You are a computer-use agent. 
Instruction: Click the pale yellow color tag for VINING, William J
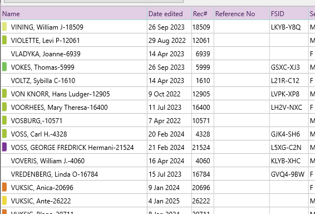[x=4, y=27]
